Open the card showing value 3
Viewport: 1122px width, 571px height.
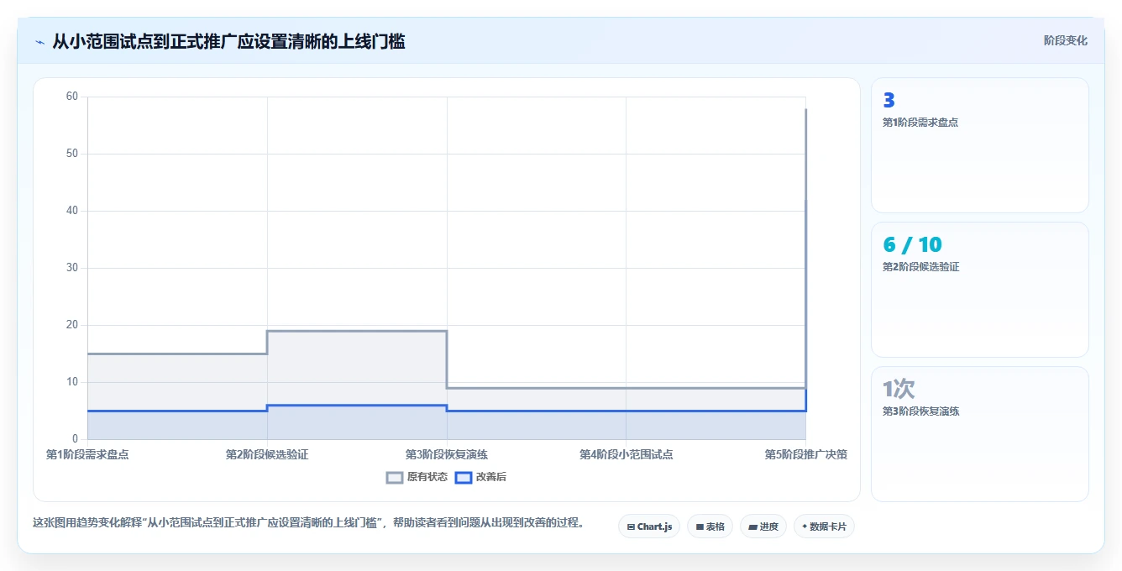[x=980, y=145]
